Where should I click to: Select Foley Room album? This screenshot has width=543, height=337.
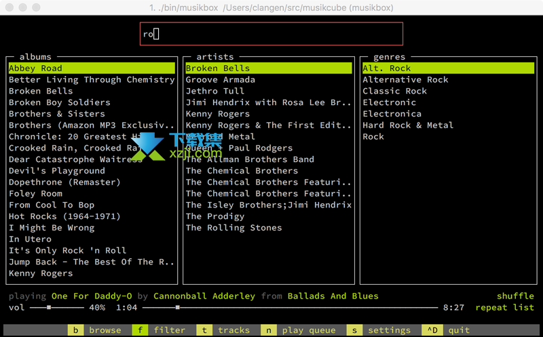pos(92,194)
